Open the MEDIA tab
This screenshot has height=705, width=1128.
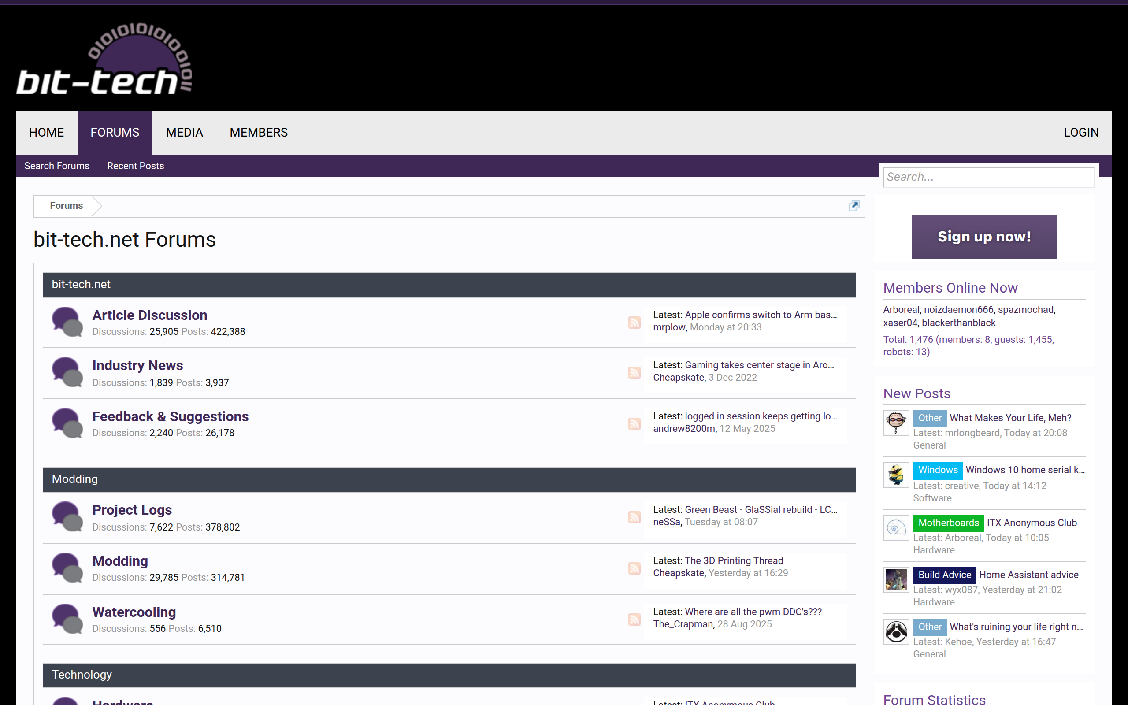coord(184,133)
